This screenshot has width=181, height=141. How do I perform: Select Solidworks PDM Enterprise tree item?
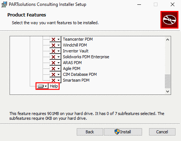coord(86,57)
